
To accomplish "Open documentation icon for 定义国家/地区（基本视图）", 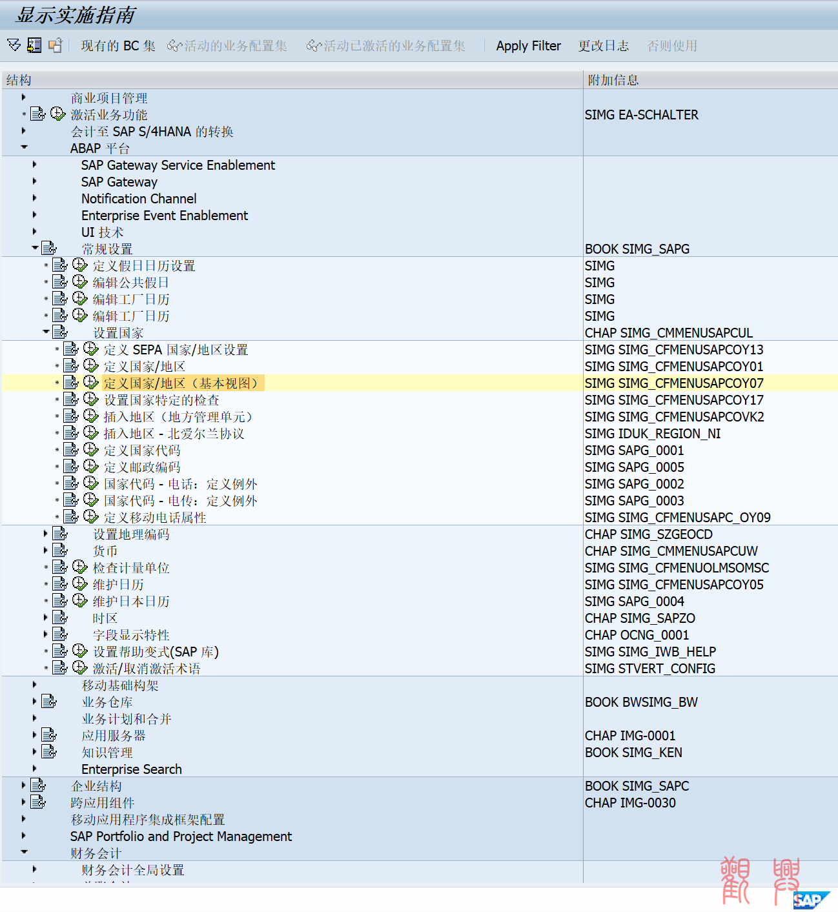I will pyautogui.click(x=71, y=383).
